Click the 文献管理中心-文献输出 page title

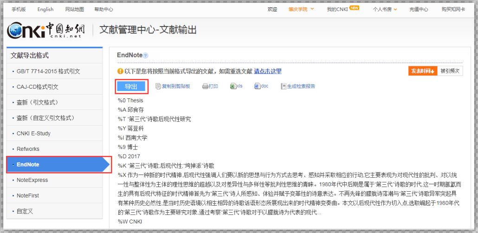click(148, 30)
